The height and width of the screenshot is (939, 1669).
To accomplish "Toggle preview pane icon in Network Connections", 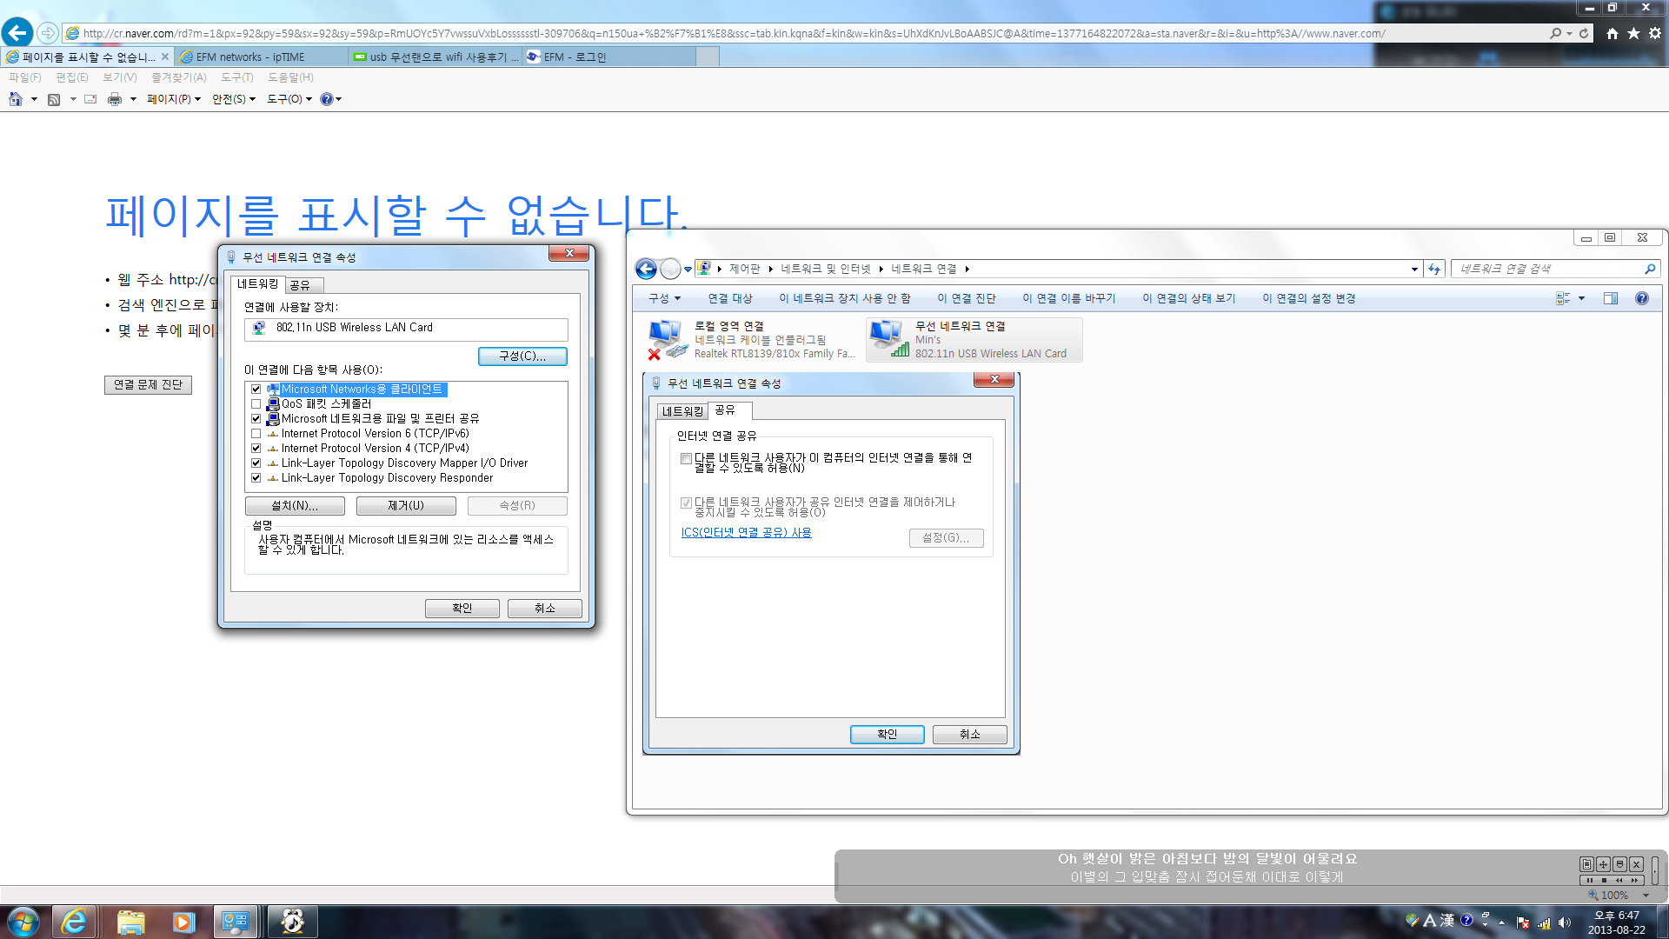I will click(1611, 298).
